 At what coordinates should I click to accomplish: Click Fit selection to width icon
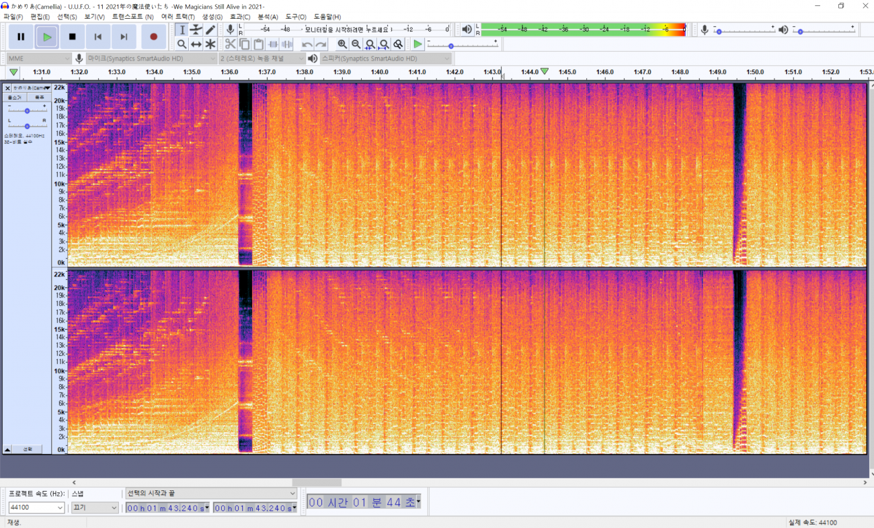point(370,44)
